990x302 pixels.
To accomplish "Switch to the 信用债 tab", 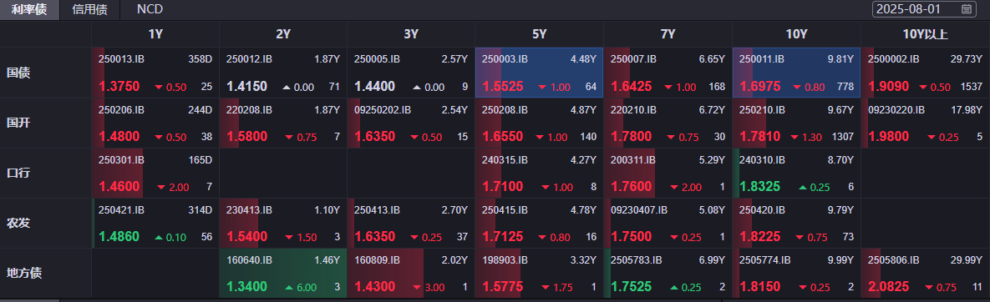I will (89, 9).
